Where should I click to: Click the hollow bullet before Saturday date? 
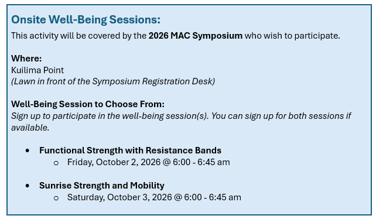click(x=56, y=198)
